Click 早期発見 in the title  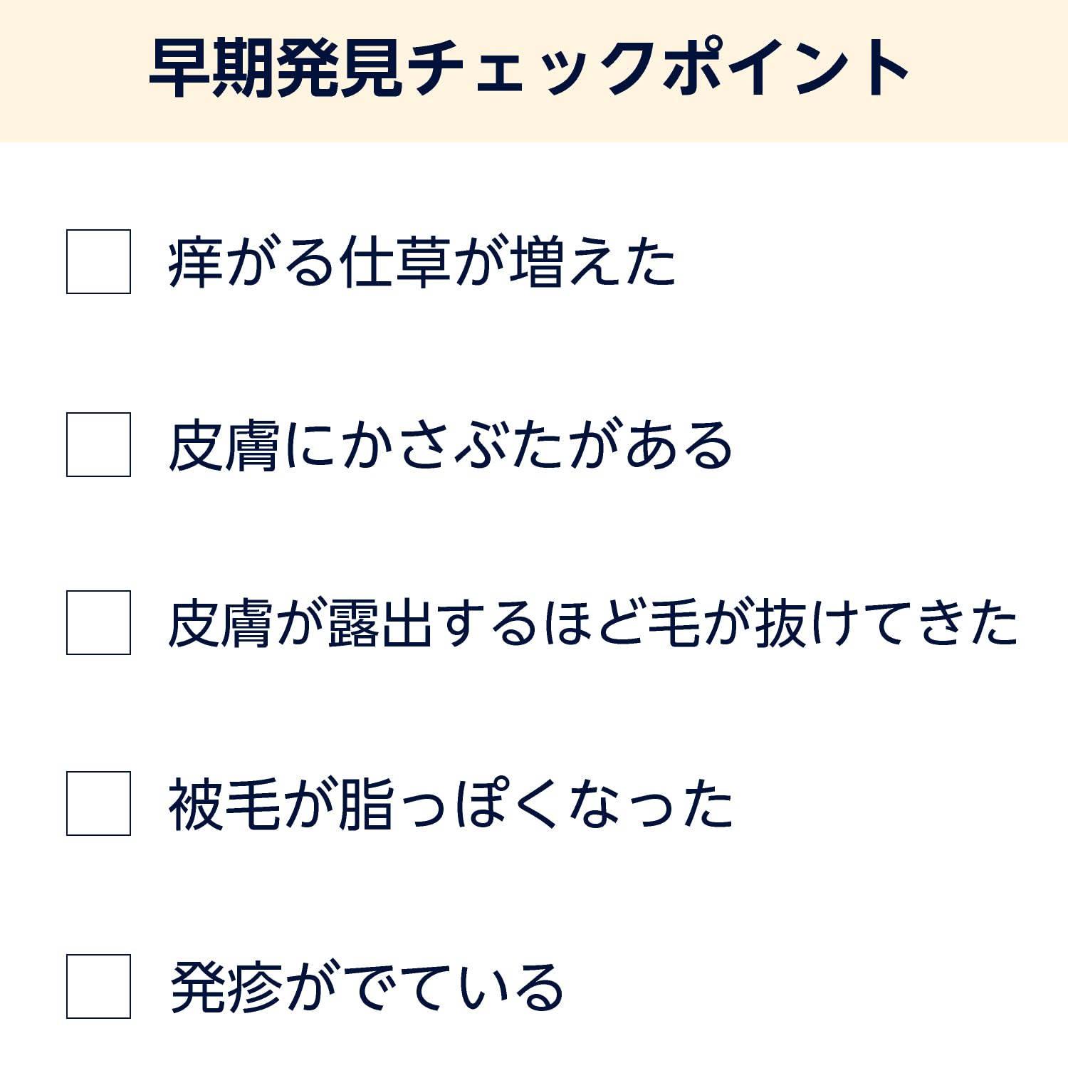(x=276, y=68)
